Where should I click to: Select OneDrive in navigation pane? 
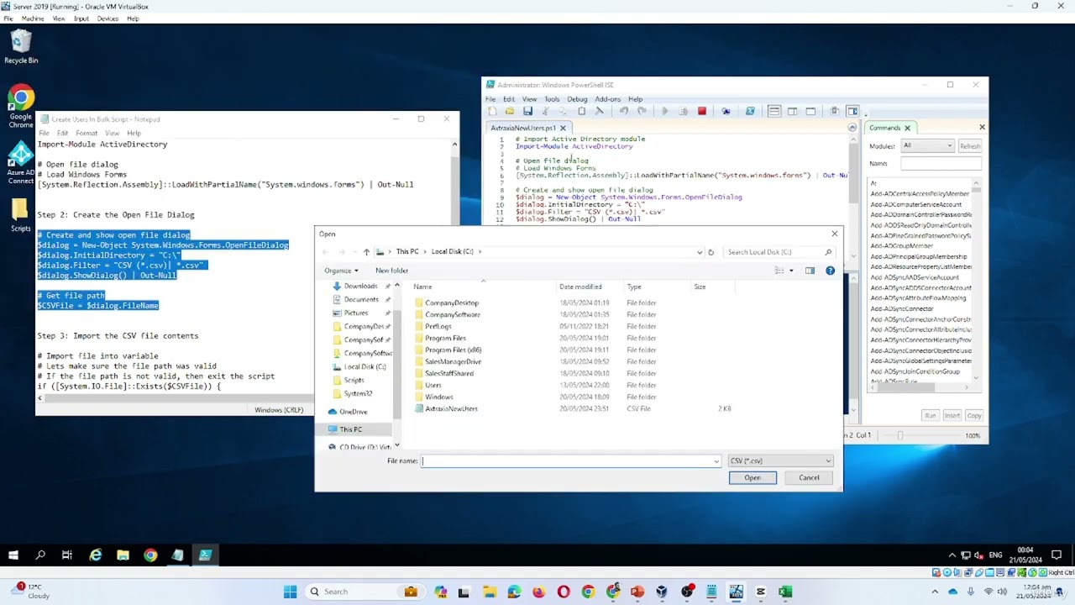click(x=354, y=412)
